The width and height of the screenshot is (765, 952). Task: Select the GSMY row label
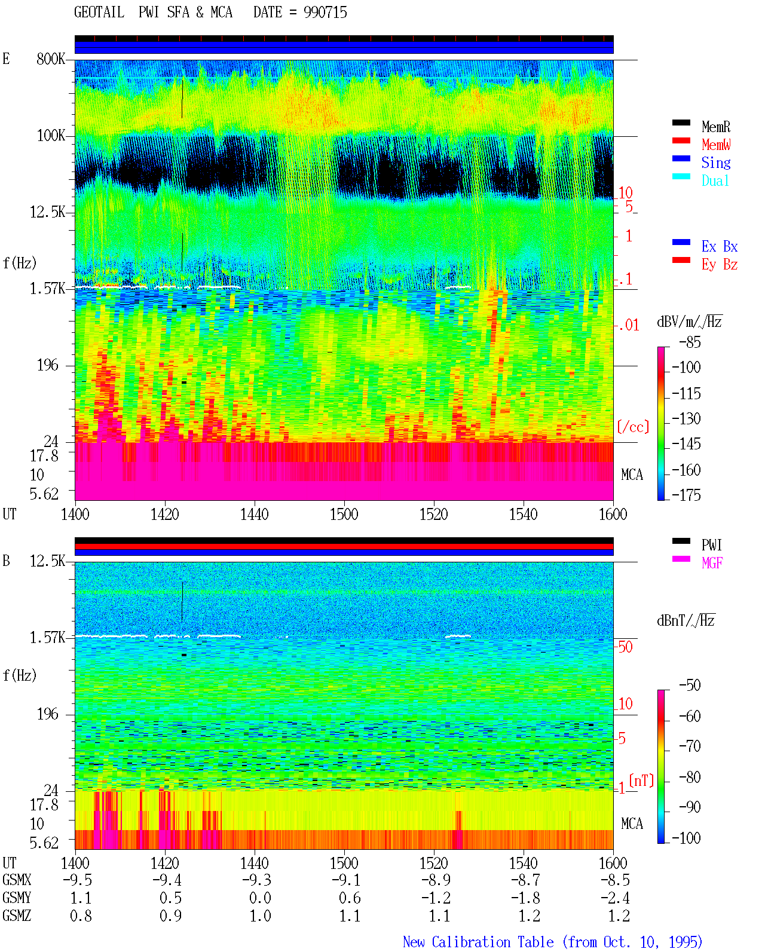point(17,898)
